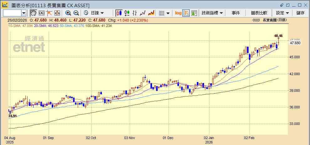Toggle the highlighted data legend icon
The image size is (310, 145).
point(186,13)
